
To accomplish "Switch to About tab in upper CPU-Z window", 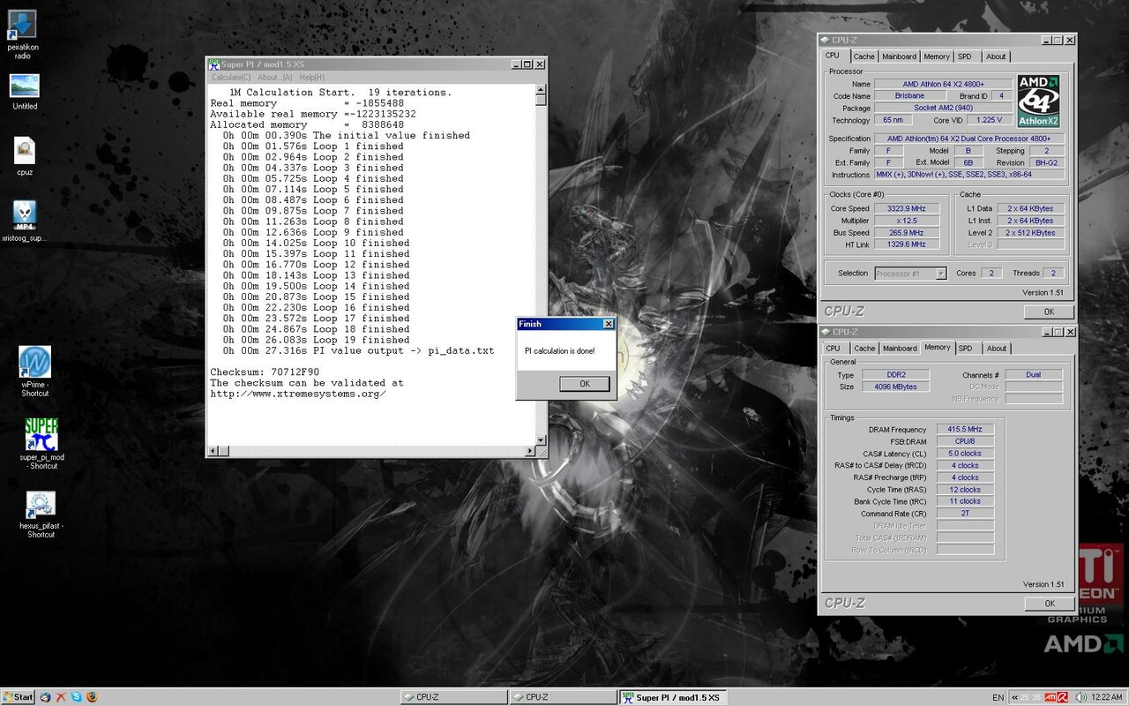I will coord(996,56).
